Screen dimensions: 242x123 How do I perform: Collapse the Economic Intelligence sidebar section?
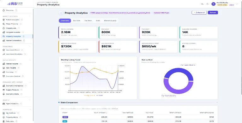(x=30, y=82)
